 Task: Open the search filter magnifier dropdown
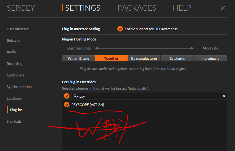(x=76, y=96)
